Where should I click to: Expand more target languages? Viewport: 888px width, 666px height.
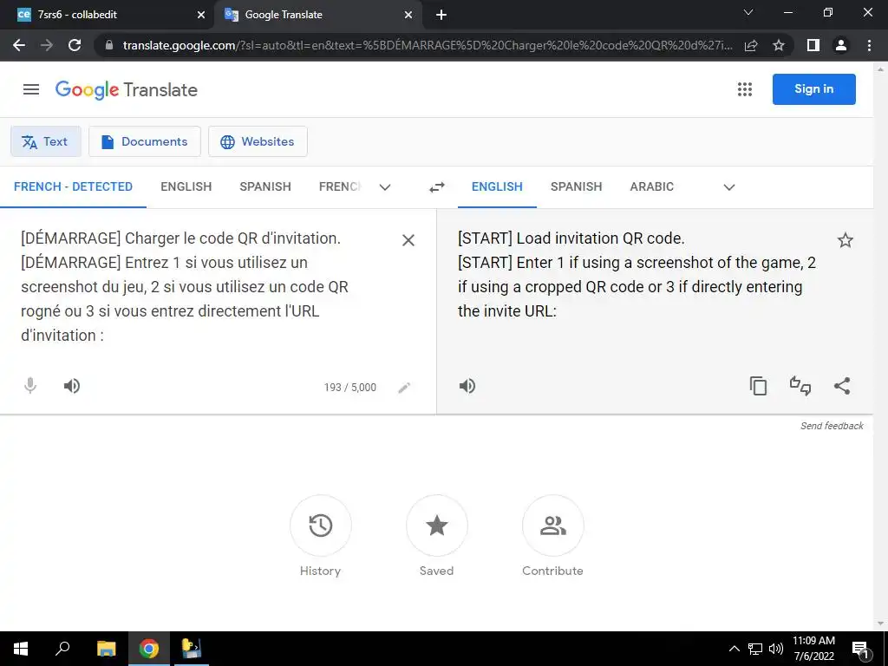729,187
